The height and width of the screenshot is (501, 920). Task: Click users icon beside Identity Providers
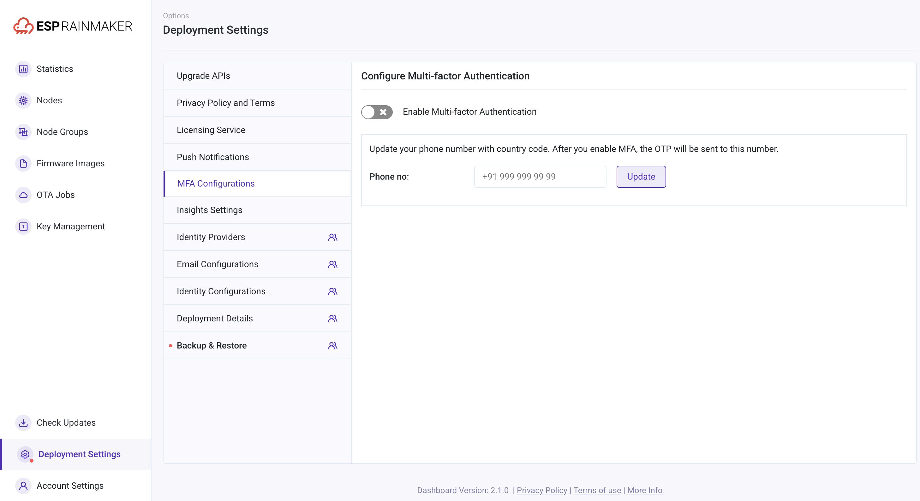[x=332, y=237]
